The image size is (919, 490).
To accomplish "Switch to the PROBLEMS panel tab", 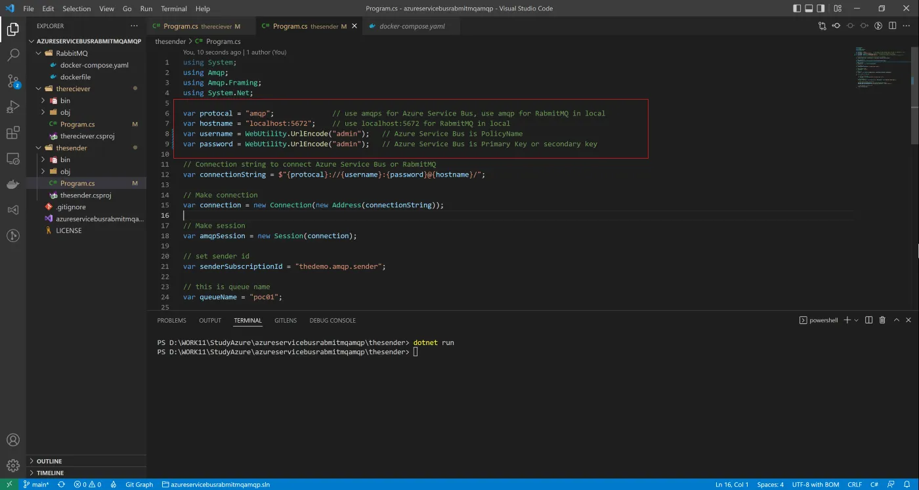I will pos(171,320).
